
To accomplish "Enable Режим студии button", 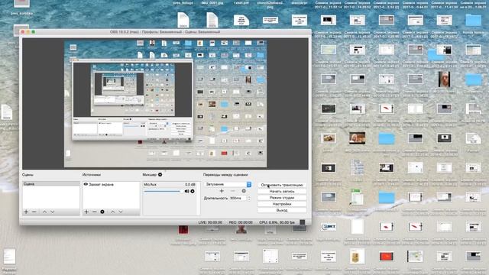I will coord(282,198).
